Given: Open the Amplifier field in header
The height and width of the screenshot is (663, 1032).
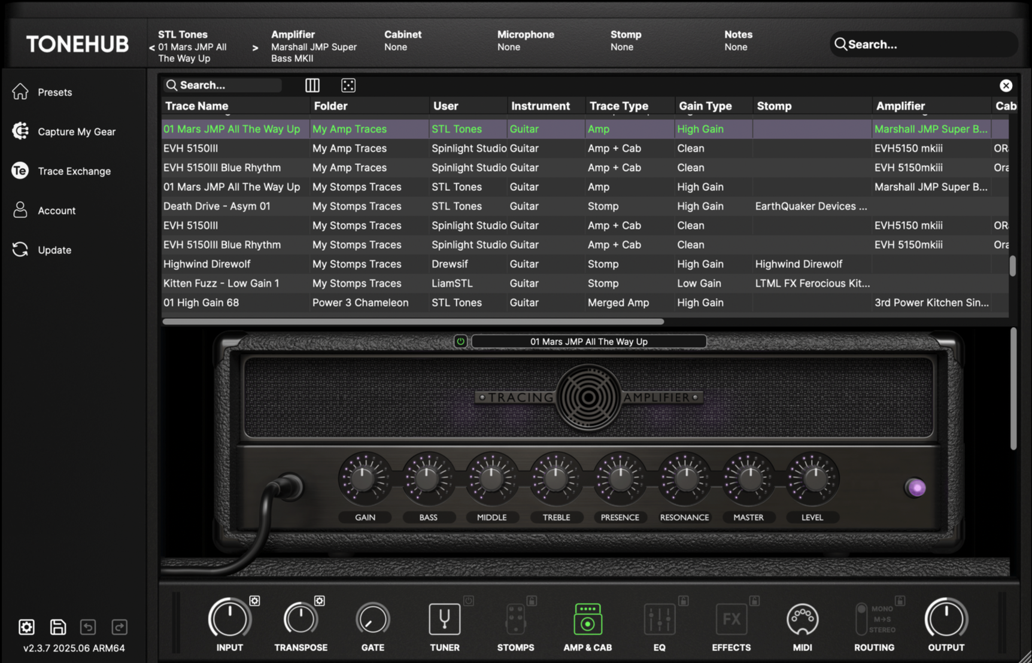Looking at the screenshot, I should [x=314, y=46].
